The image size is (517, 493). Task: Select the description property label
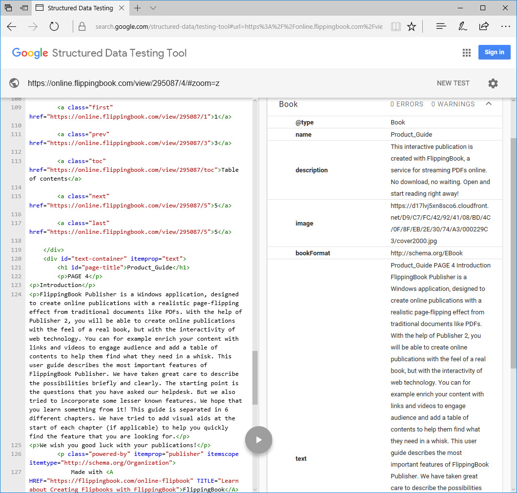point(311,170)
